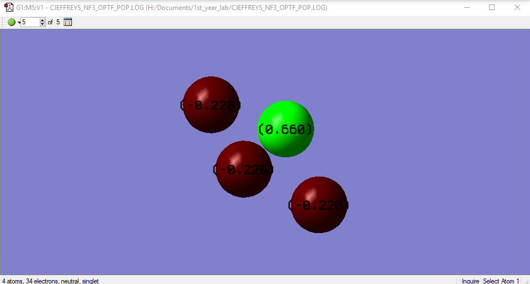Select the green nitrogen atom labeled 0.660
This screenshot has width=530, height=284.
[x=285, y=129]
